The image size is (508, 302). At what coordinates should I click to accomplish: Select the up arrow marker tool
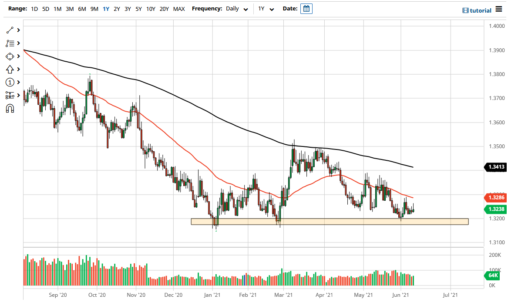coord(10,69)
